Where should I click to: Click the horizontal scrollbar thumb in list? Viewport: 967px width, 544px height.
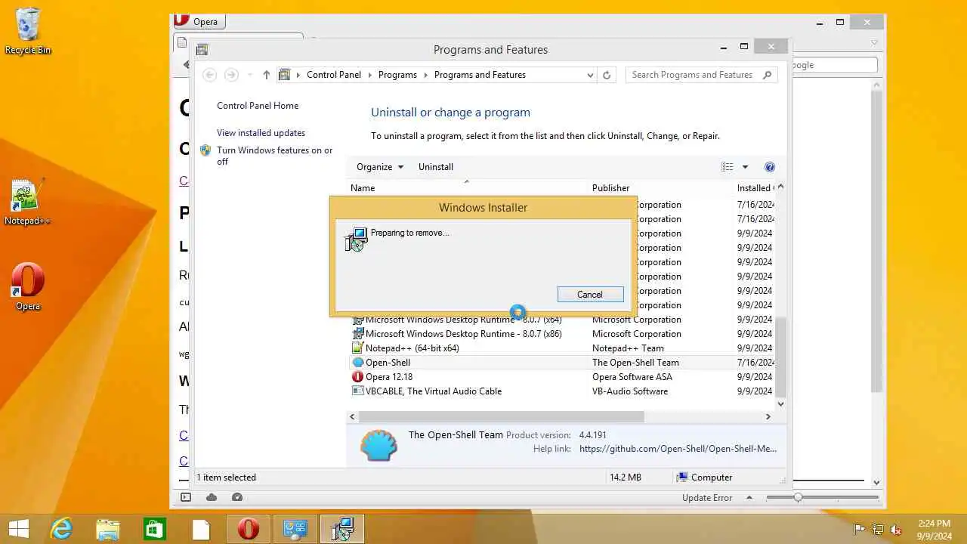pyautogui.click(x=502, y=417)
